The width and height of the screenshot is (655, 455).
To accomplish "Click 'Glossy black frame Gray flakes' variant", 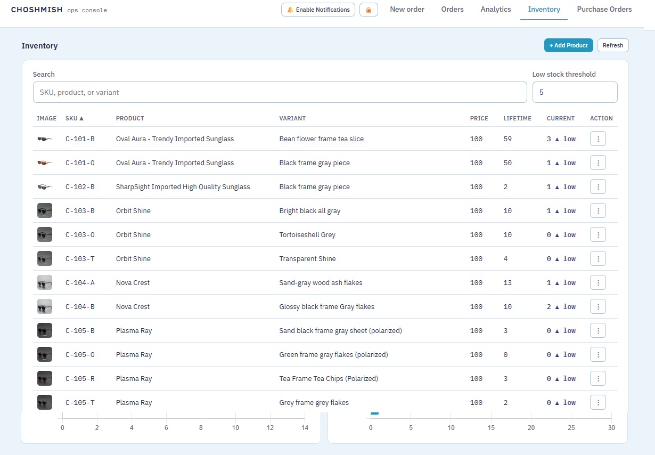I will [x=327, y=306].
